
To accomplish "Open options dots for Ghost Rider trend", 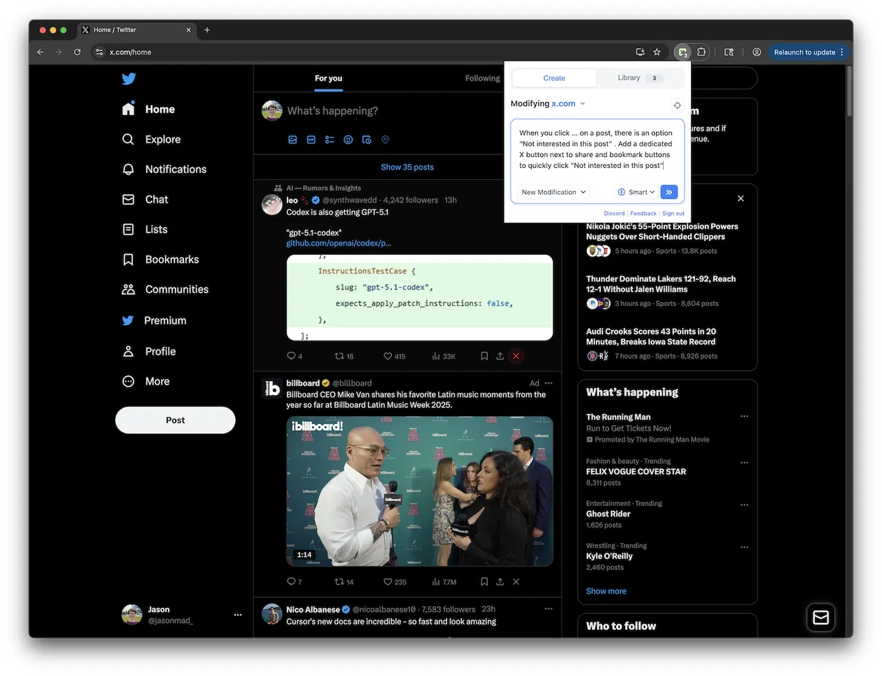I will pyautogui.click(x=744, y=505).
